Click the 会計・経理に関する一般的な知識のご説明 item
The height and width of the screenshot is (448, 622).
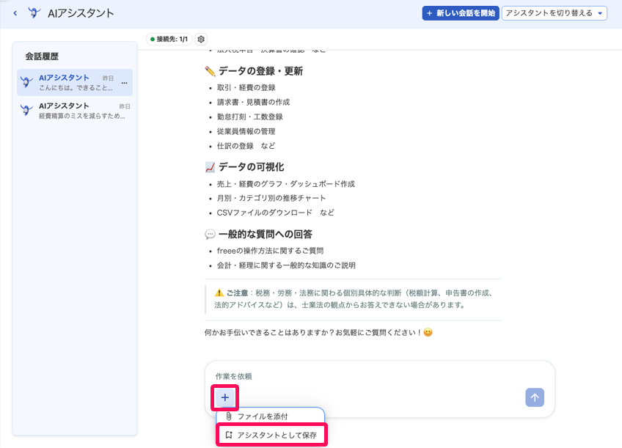pos(286,265)
